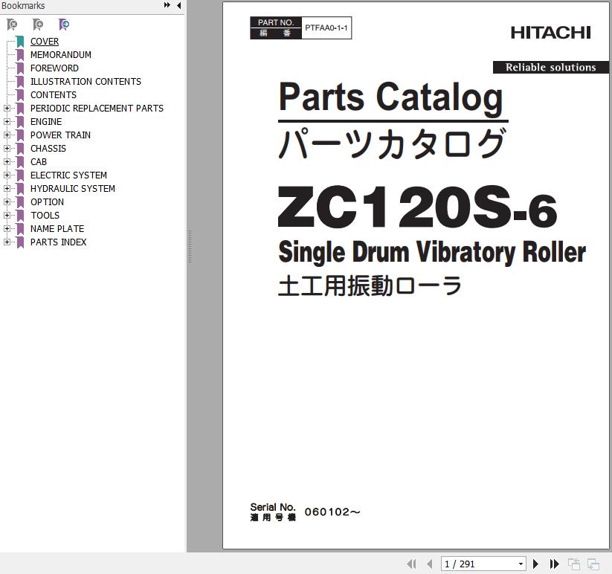This screenshot has height=574, width=612.
Task: Select the CAB bookmark text
Action: point(39,162)
